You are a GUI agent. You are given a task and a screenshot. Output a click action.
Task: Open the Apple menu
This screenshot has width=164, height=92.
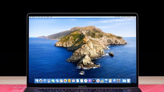click(x=30, y=17)
